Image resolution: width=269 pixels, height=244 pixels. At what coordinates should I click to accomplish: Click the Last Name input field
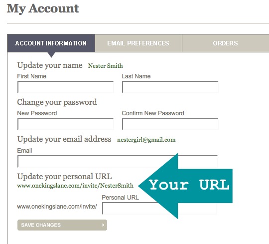(x=170, y=87)
